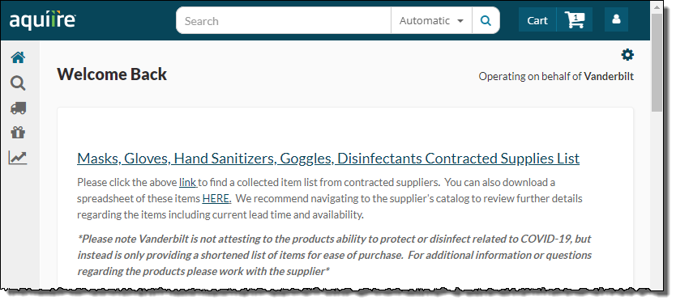This screenshot has width=676, height=305.
Task: Focus the Search input field
Action: coord(285,20)
